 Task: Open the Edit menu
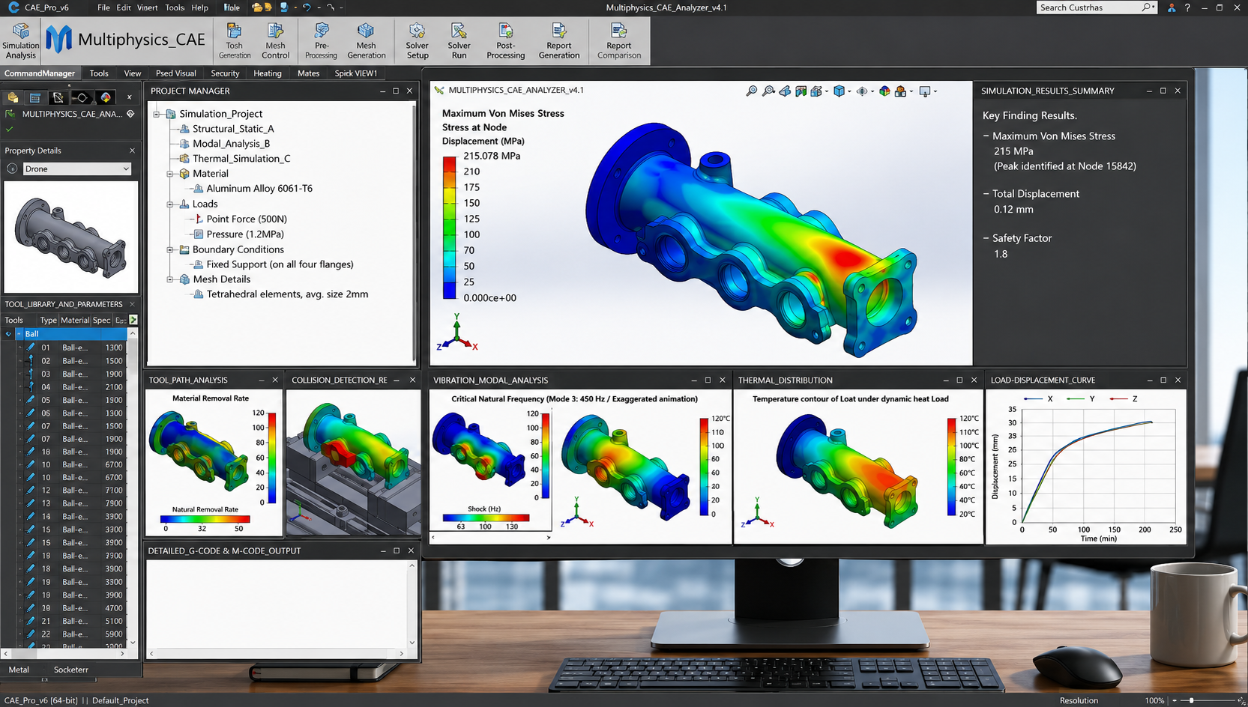coord(124,7)
